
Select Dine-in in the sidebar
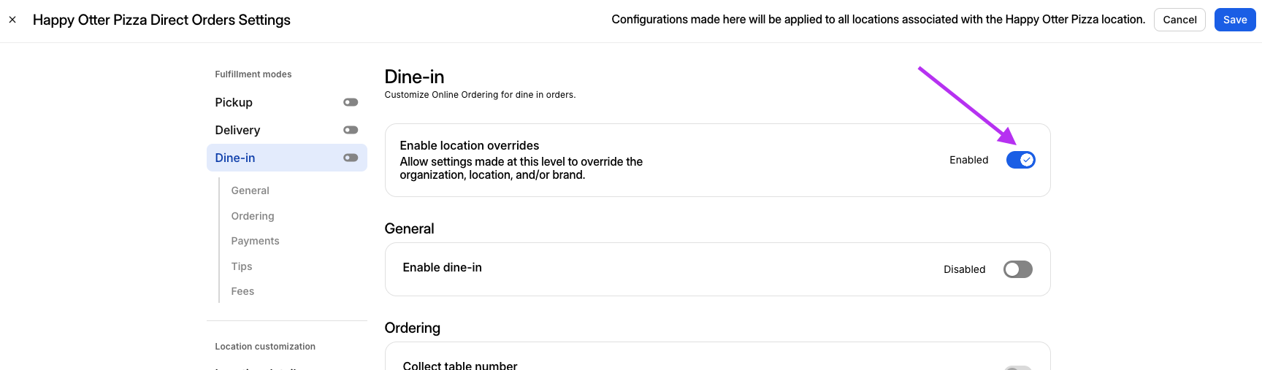click(235, 158)
